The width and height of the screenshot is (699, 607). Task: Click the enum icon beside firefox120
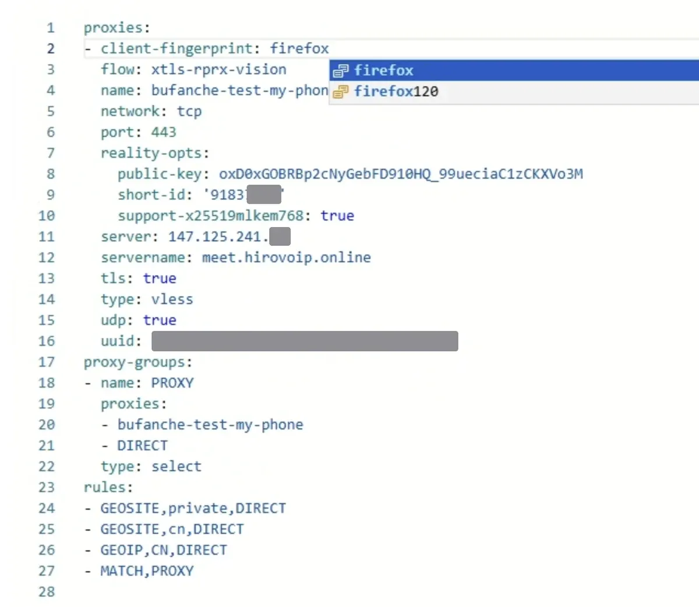coord(341,92)
